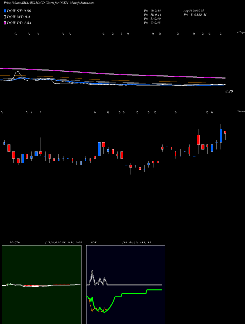
Task: Click the 'ADX' panel heading
Action: (x=93, y=243)
